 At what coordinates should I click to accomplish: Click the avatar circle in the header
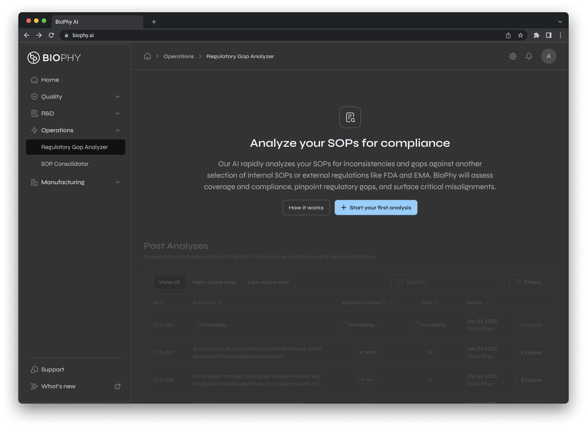coord(549,56)
